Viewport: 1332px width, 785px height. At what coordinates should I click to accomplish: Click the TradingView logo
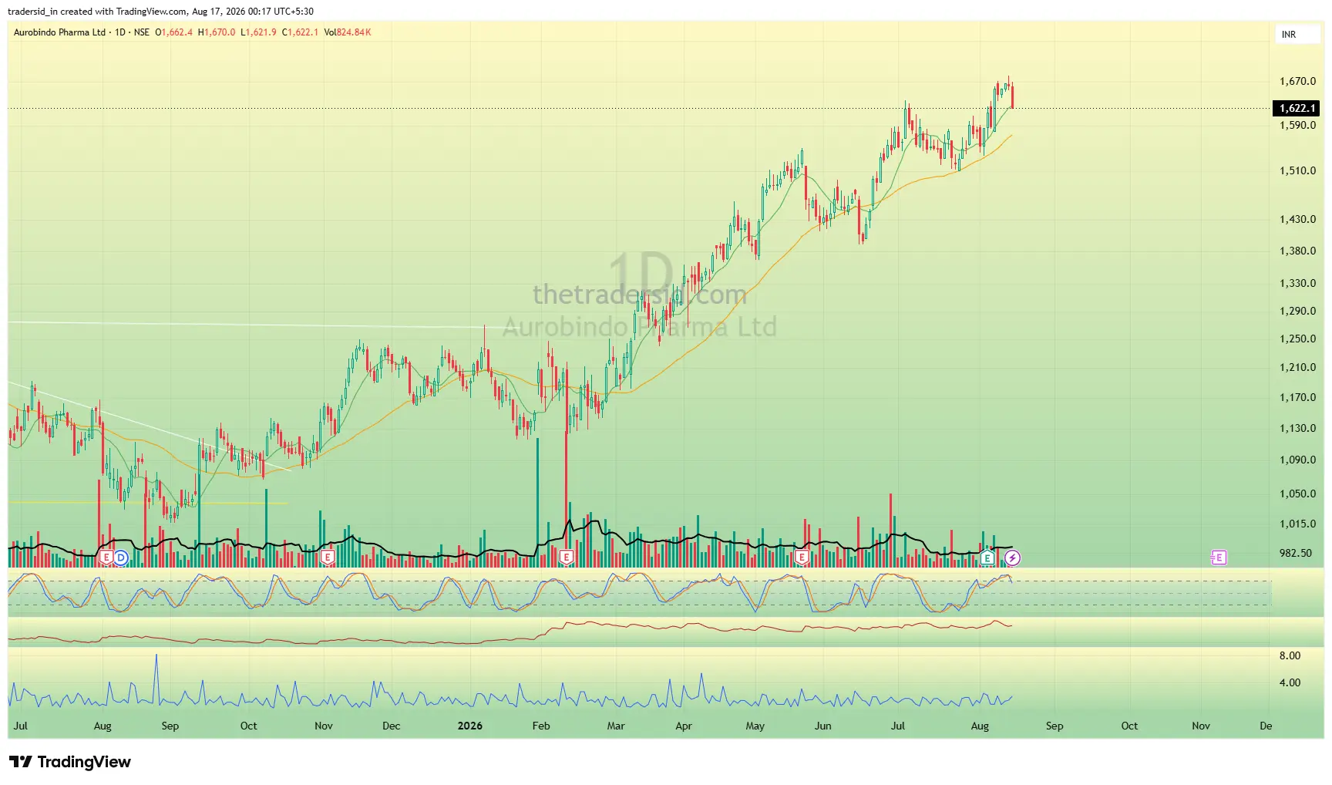coord(70,762)
